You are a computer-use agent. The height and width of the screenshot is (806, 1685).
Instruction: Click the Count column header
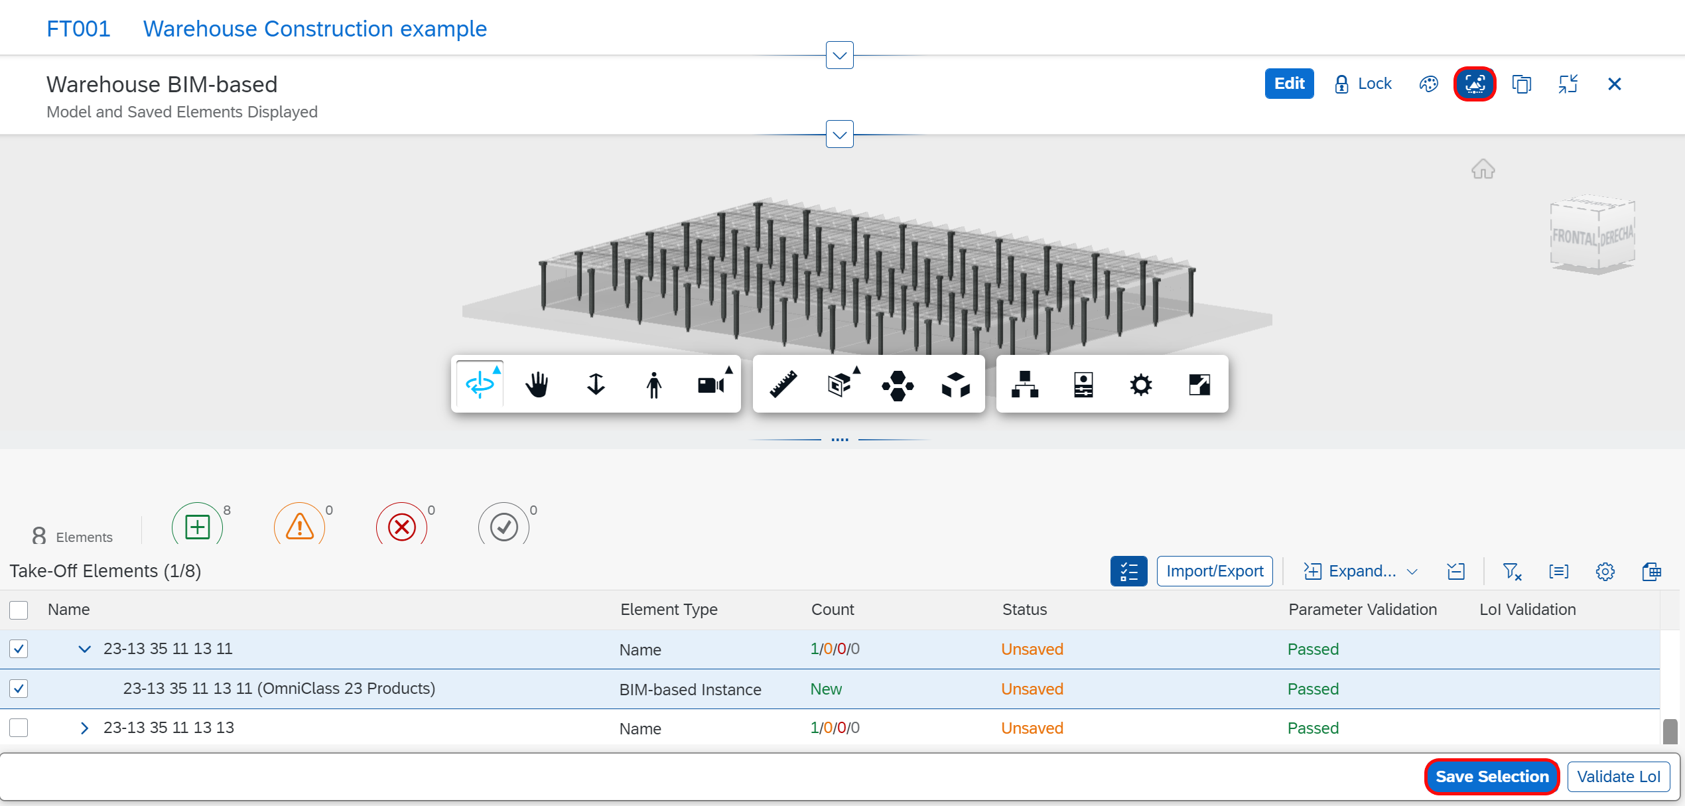(x=833, y=610)
